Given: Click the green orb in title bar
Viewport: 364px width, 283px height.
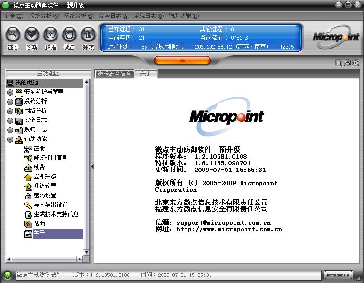Looking at the screenshot, I should (x=6, y=5).
